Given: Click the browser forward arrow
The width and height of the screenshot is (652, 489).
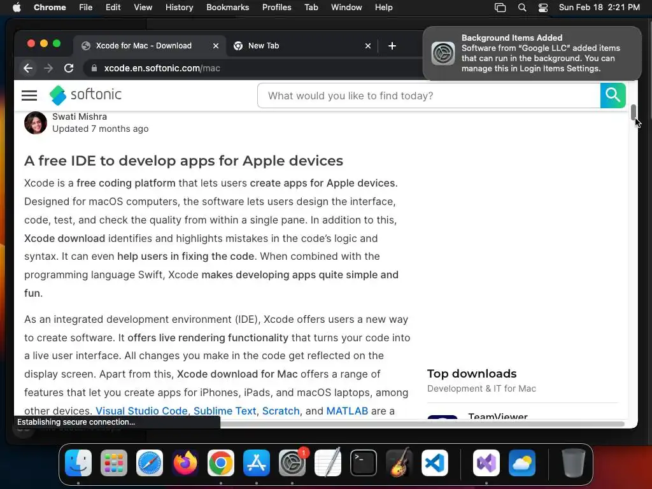Looking at the screenshot, I should click(x=48, y=68).
